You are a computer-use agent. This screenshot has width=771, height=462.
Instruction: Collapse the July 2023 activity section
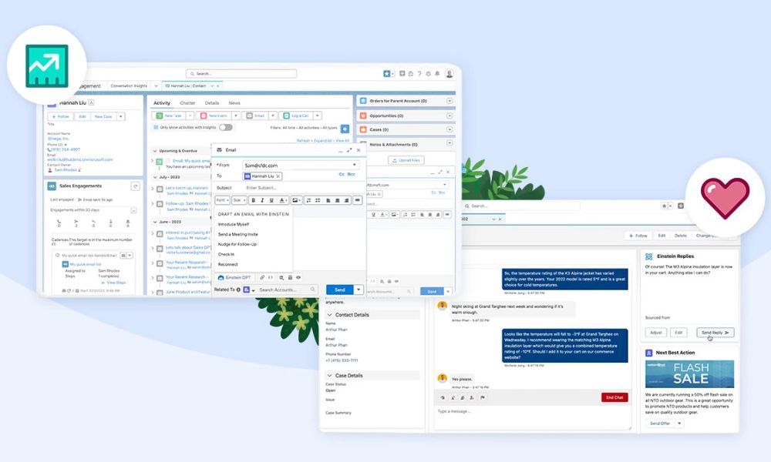(155, 177)
